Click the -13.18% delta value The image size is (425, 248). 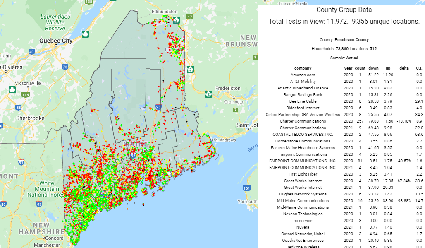point(404,121)
